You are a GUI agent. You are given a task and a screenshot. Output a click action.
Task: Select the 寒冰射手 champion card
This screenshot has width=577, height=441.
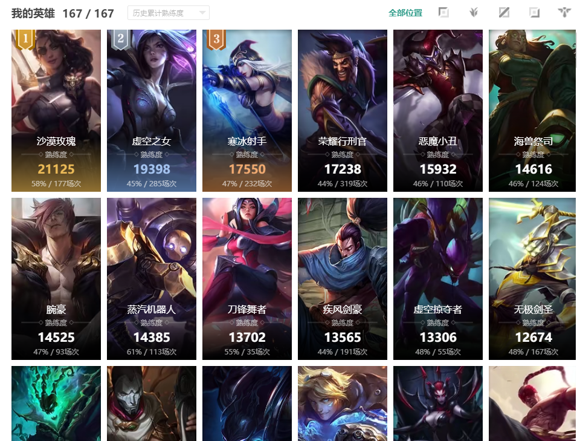(247, 111)
